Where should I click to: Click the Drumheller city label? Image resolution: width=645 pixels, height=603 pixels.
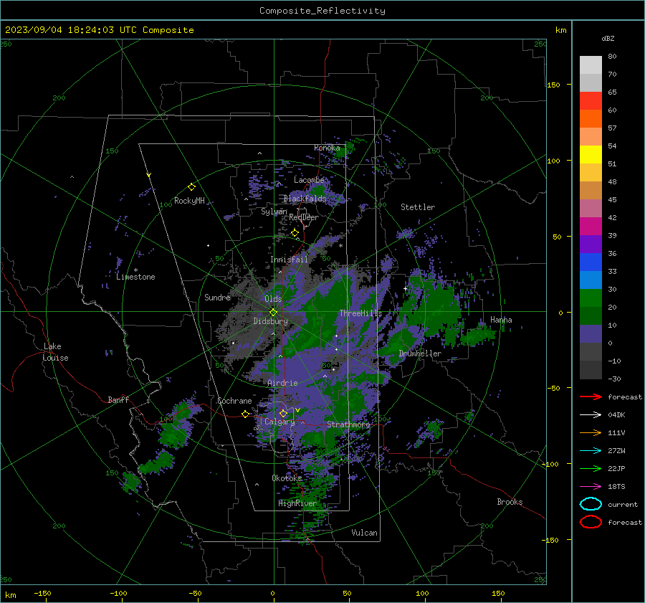coord(420,353)
